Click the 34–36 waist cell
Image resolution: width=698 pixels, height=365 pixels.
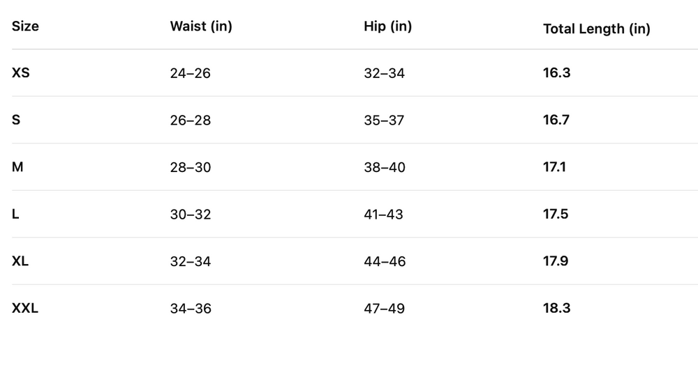190,309
